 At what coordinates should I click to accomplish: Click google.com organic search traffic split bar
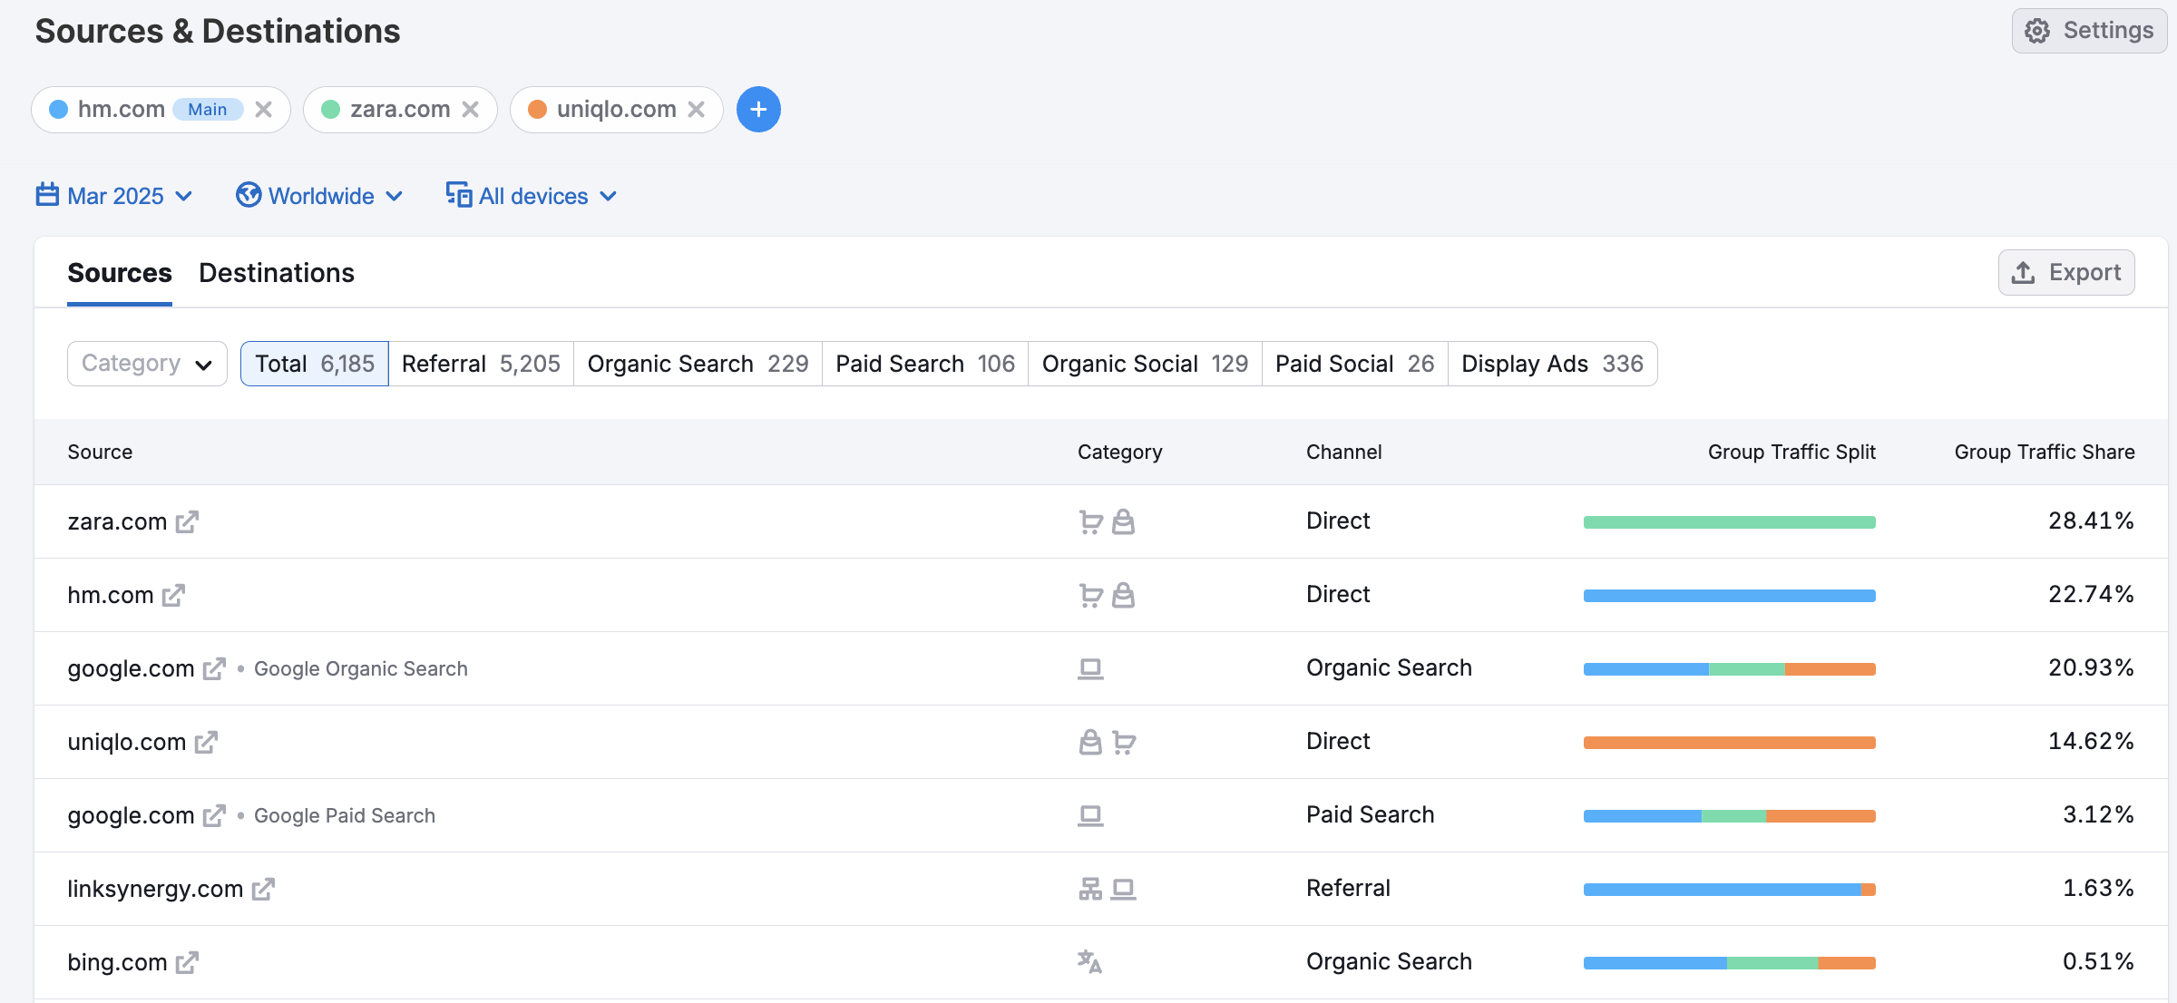(1729, 669)
